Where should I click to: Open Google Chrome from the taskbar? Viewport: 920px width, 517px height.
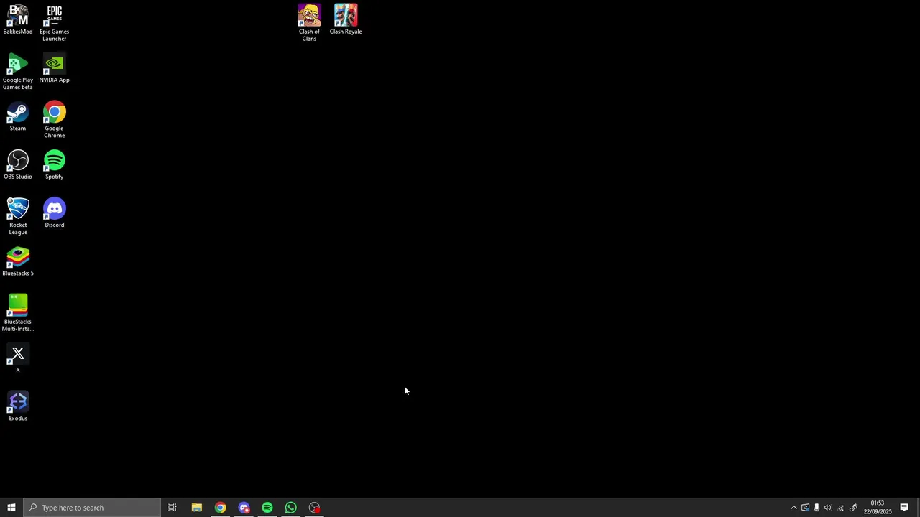point(220,508)
